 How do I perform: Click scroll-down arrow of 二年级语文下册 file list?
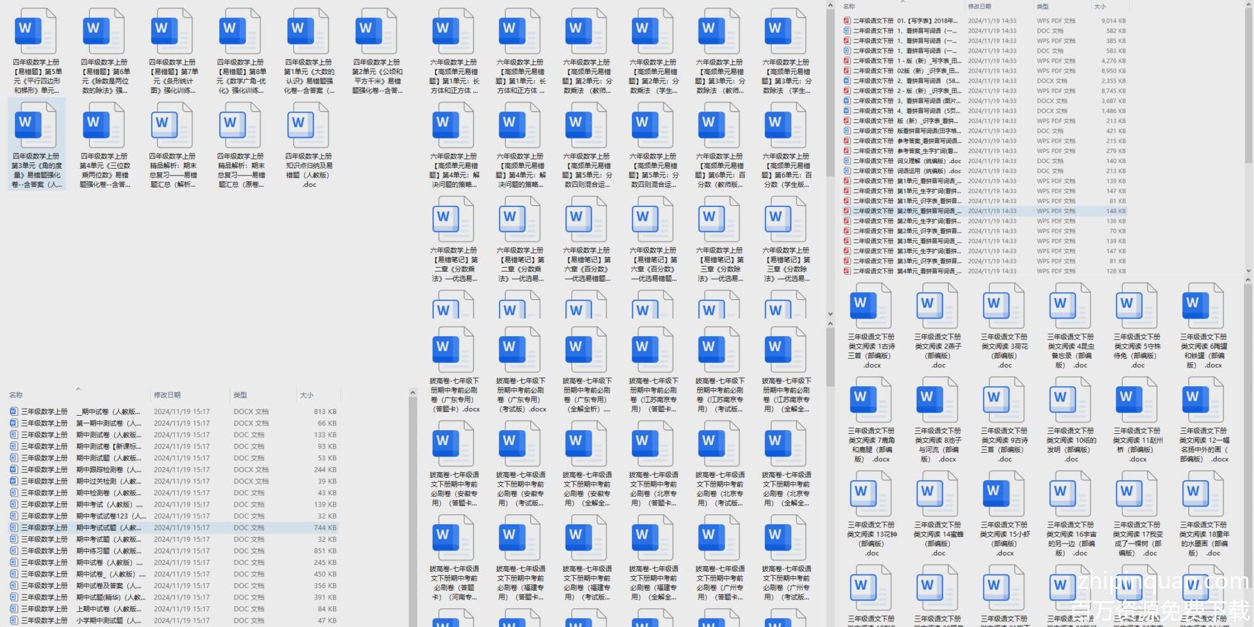click(1248, 271)
